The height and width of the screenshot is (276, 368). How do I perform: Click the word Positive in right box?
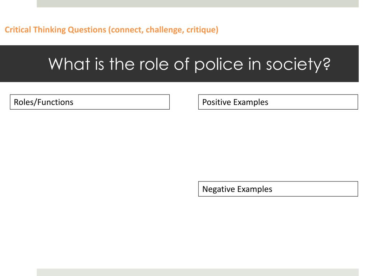click(x=217, y=102)
